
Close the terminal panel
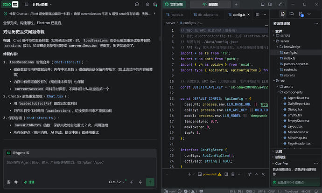pyautogui.click(x=263, y=174)
